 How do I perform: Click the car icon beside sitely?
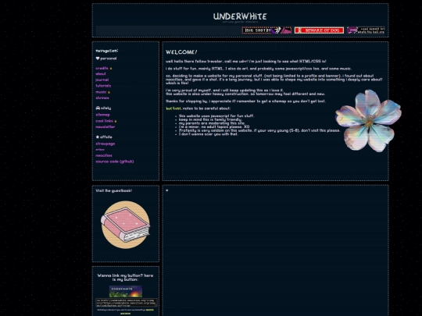(x=98, y=108)
